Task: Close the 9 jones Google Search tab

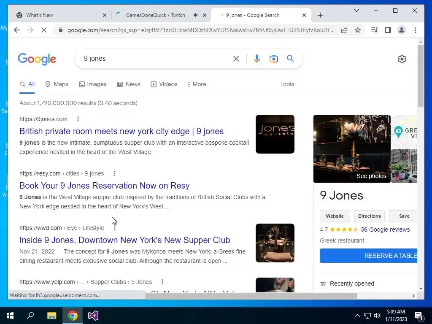Action: click(x=304, y=15)
